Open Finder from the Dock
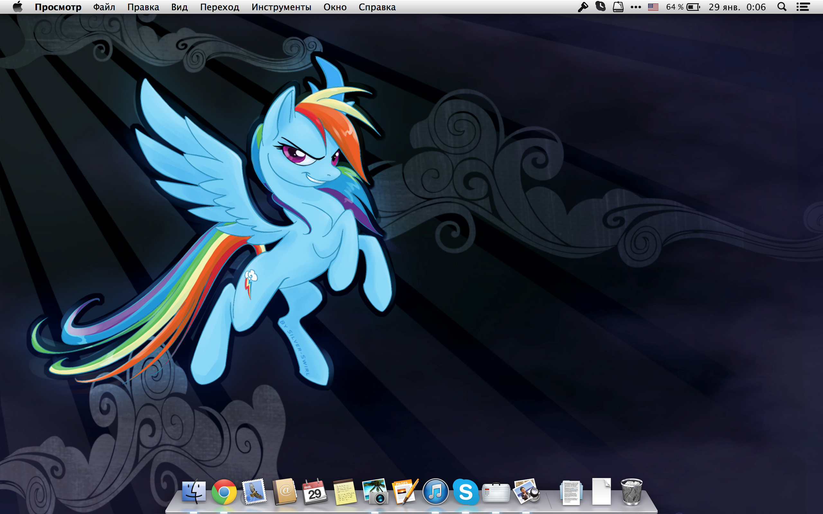This screenshot has height=514, width=823. (194, 492)
